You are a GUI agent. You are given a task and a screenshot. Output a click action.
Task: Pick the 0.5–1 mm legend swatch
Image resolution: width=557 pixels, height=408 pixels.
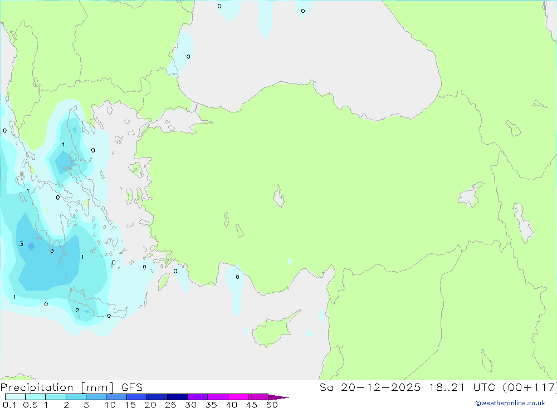[35, 397]
